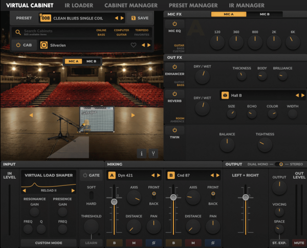The image size is (307, 248).
Task: Click the search magnifier icon for cabinets
Action: (18, 32)
